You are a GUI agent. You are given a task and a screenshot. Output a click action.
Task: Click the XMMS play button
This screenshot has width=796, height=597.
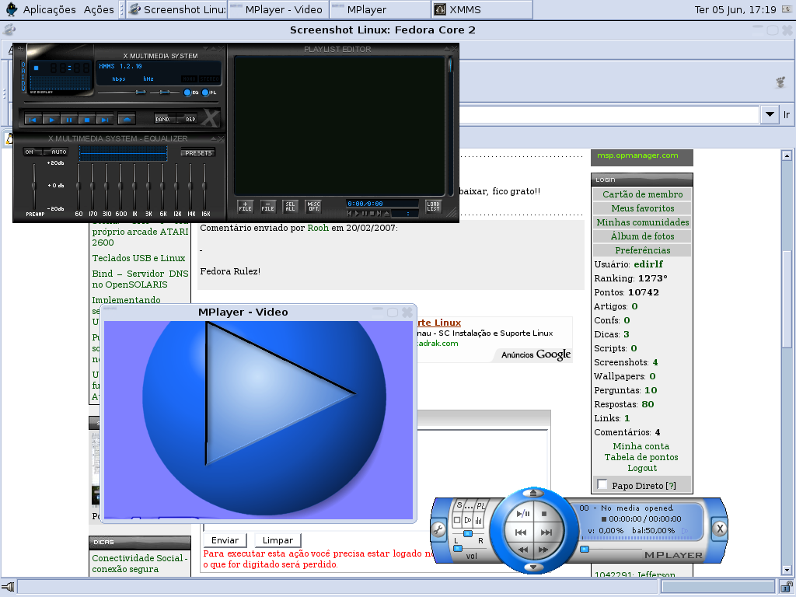pos(51,119)
